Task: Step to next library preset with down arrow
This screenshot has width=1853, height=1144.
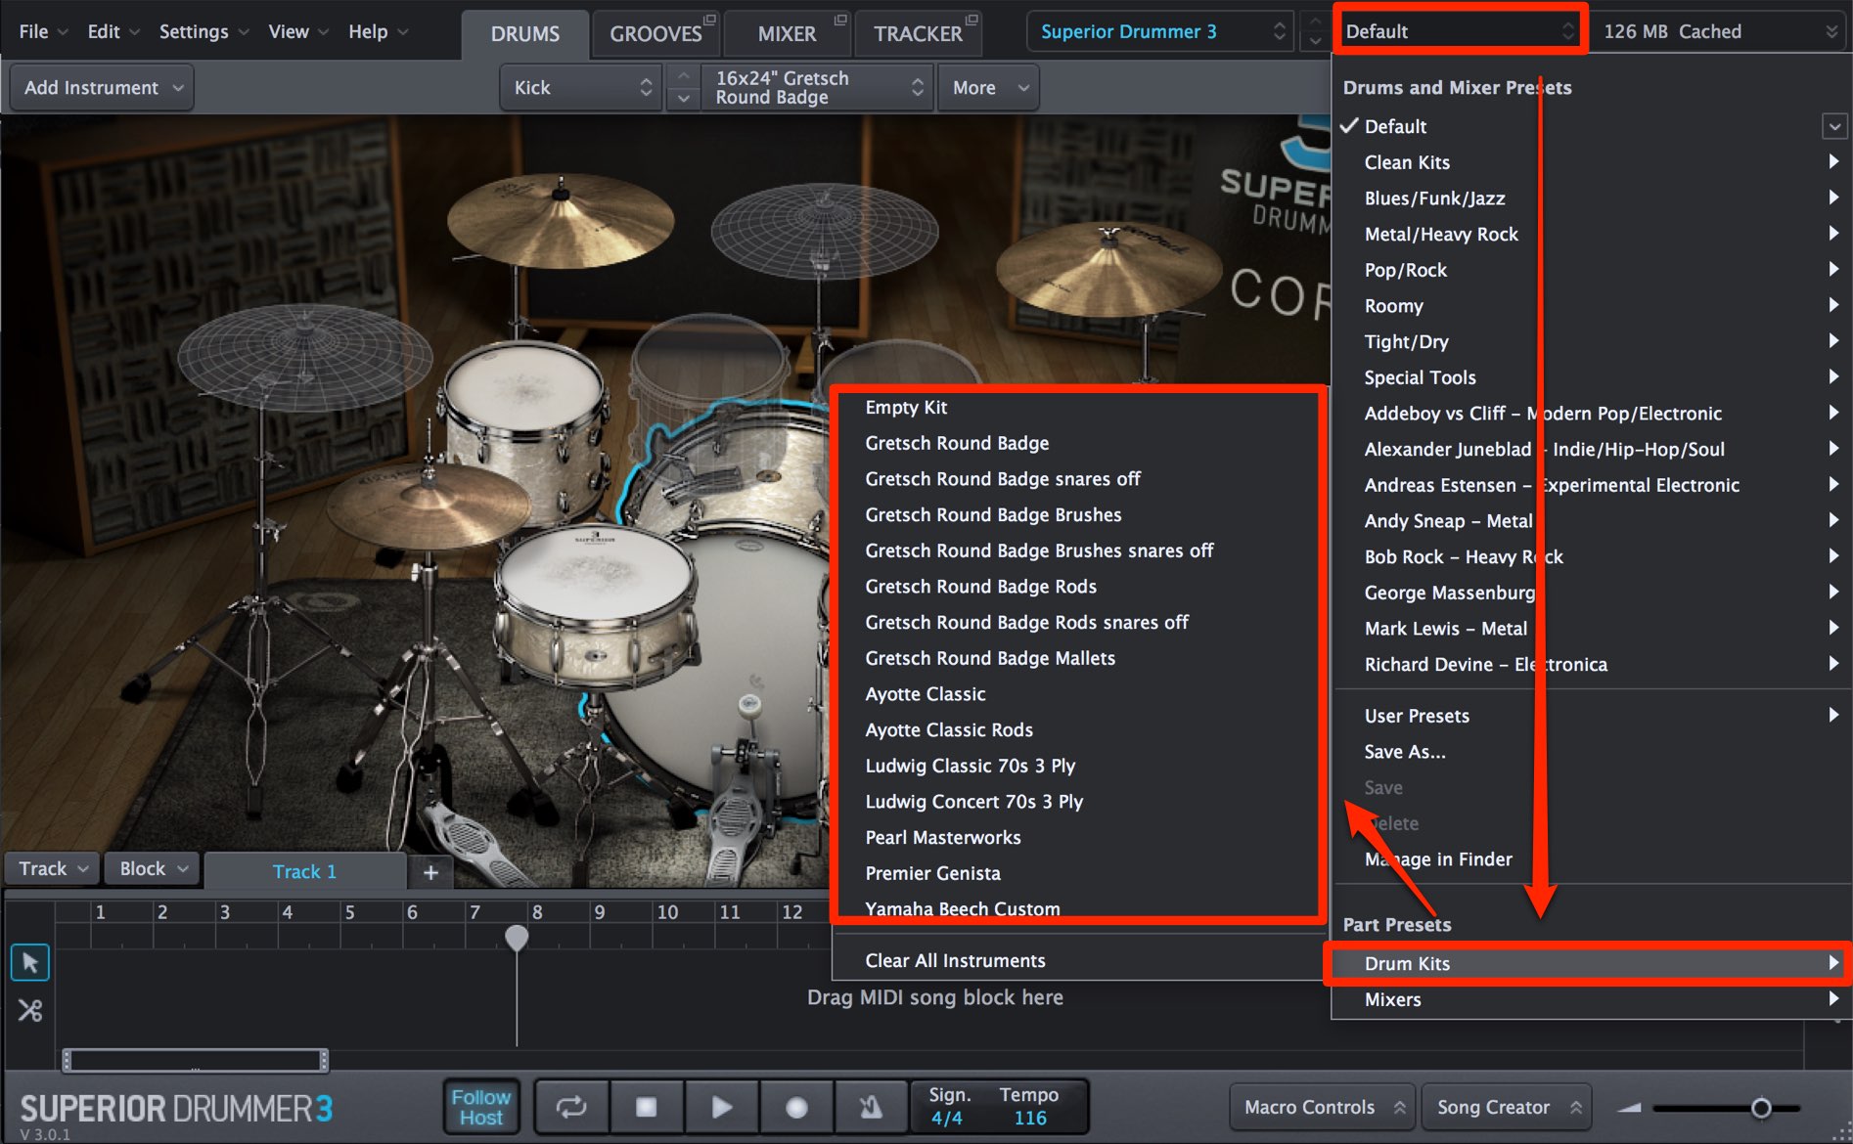Action: 1315,41
